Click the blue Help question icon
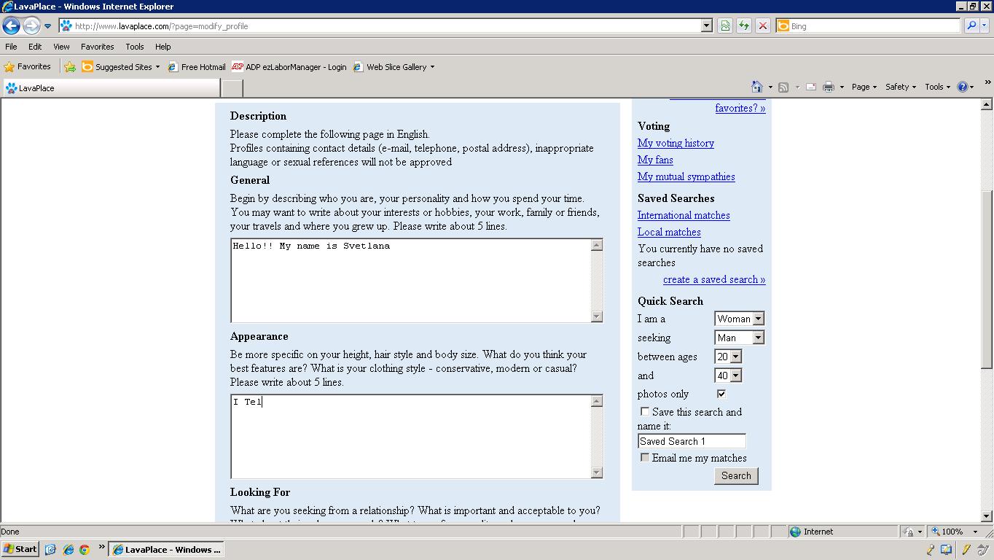Viewport: 994px width, 560px height. 963,87
